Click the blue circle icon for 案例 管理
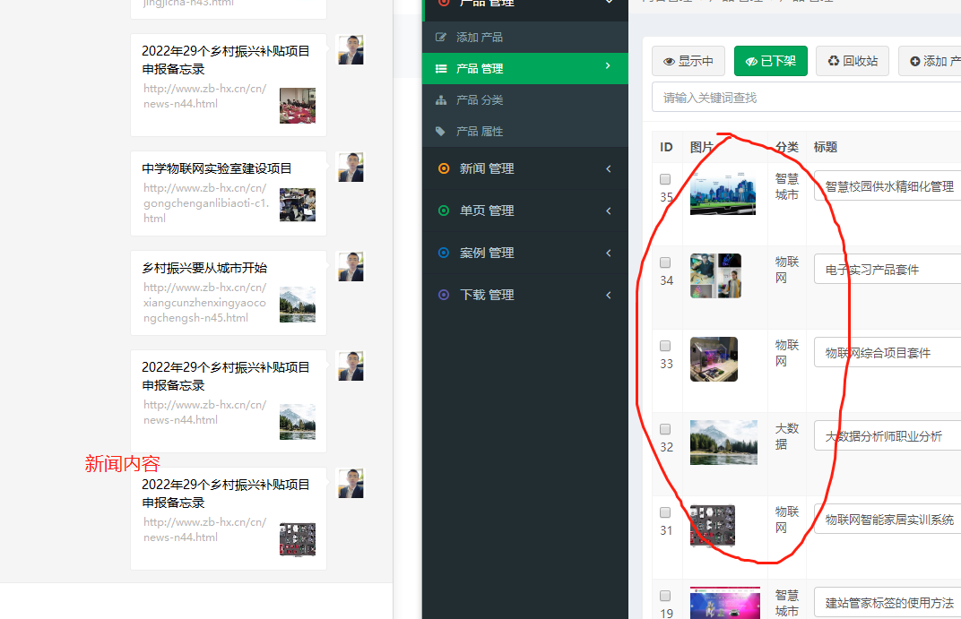Image resolution: width=961 pixels, height=619 pixels. pos(444,253)
